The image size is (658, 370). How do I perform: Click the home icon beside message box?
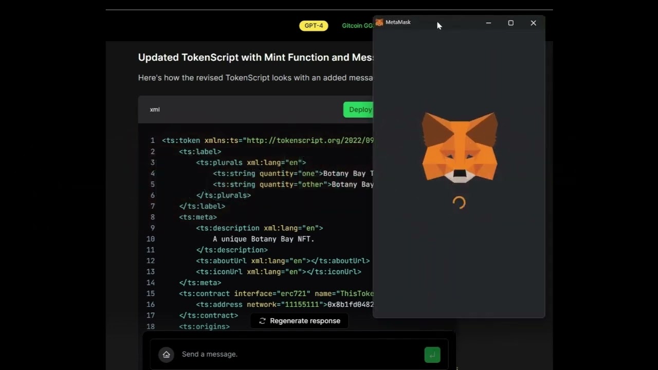[166, 355]
